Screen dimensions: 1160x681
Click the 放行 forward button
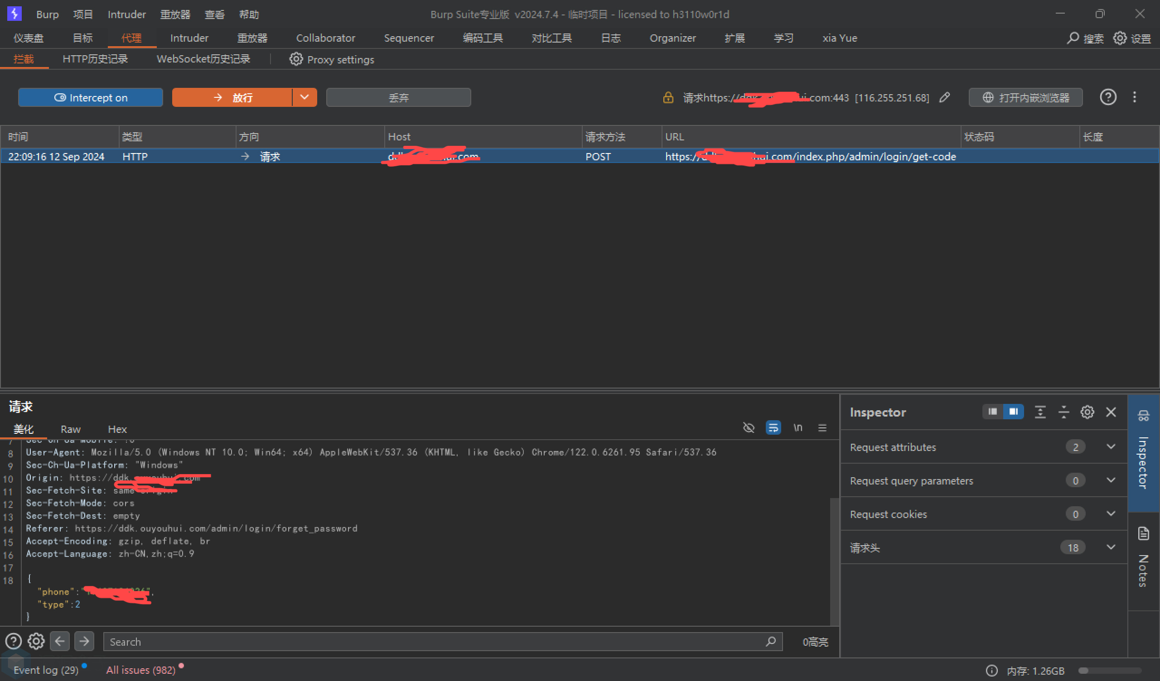pyautogui.click(x=232, y=97)
